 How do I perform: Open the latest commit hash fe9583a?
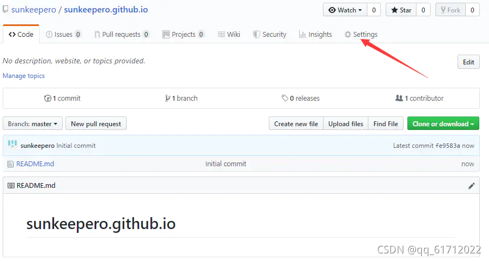[447, 146]
